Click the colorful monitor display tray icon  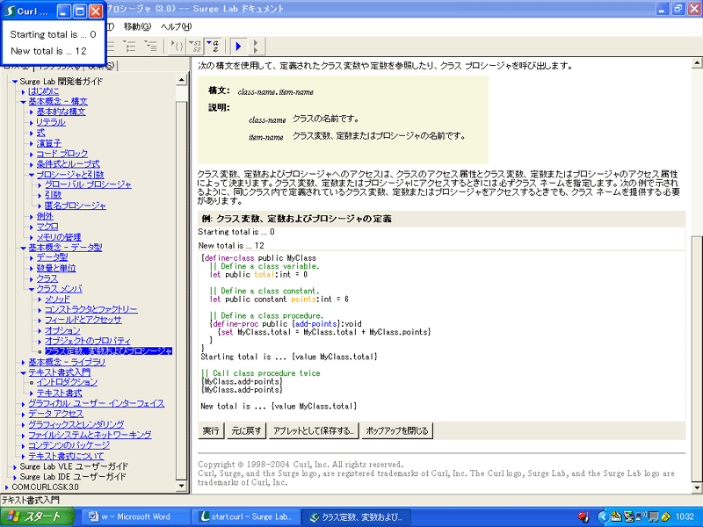click(x=628, y=516)
